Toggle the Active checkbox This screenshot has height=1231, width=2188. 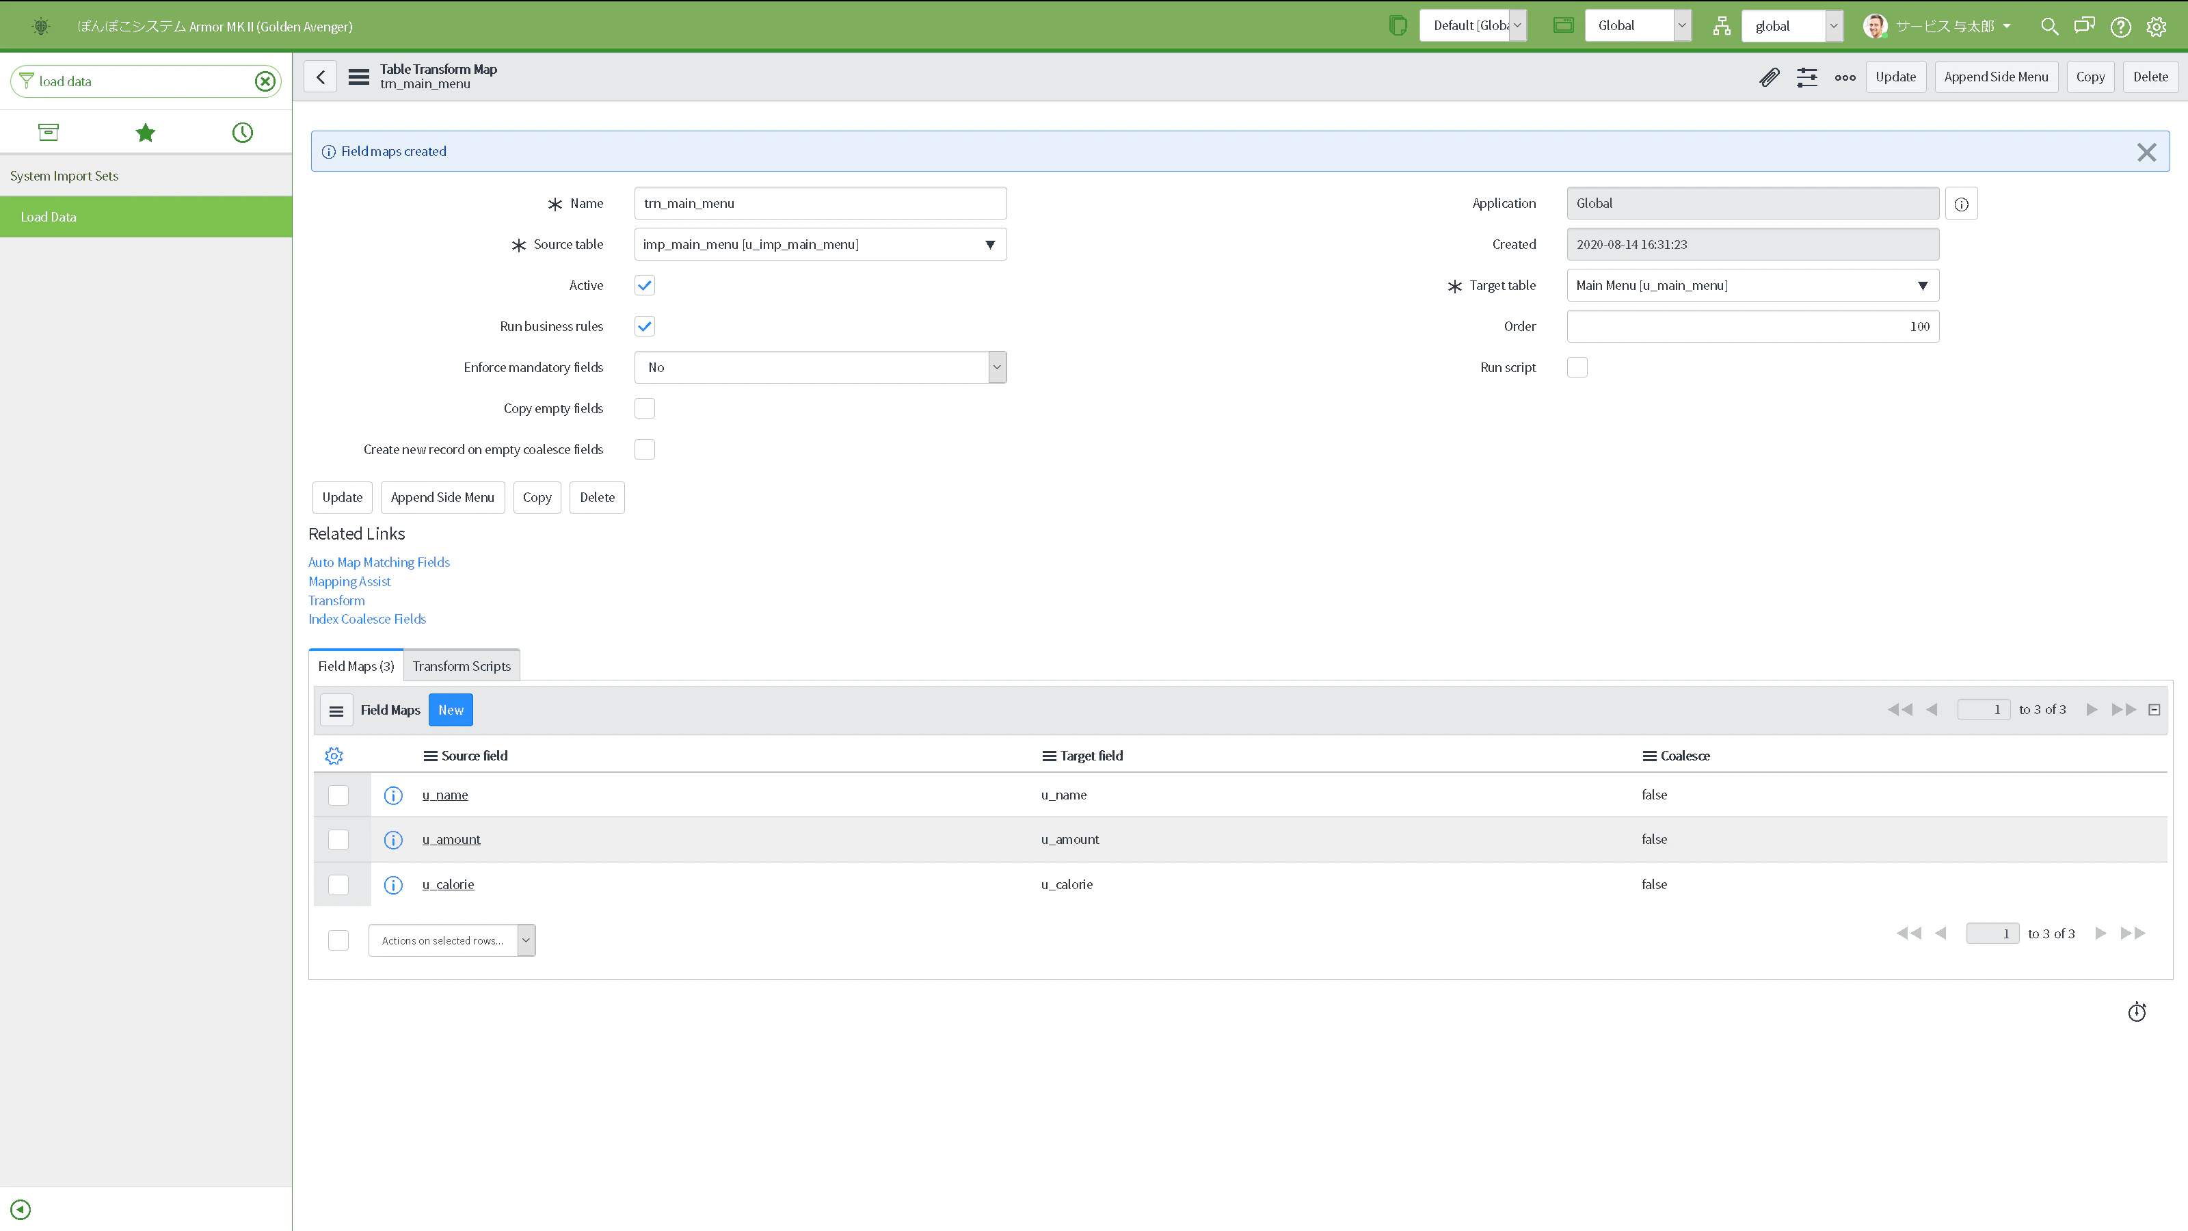pyautogui.click(x=645, y=285)
